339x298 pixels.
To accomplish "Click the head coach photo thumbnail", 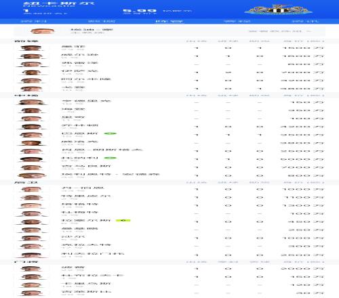I will pos(42,31).
